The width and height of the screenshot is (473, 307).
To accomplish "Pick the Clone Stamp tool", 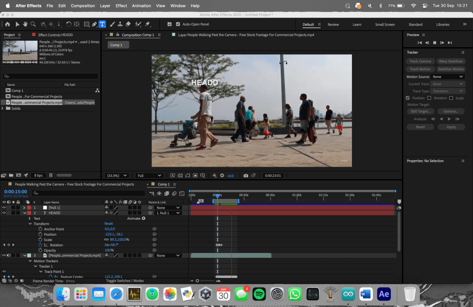I will tap(120, 24).
